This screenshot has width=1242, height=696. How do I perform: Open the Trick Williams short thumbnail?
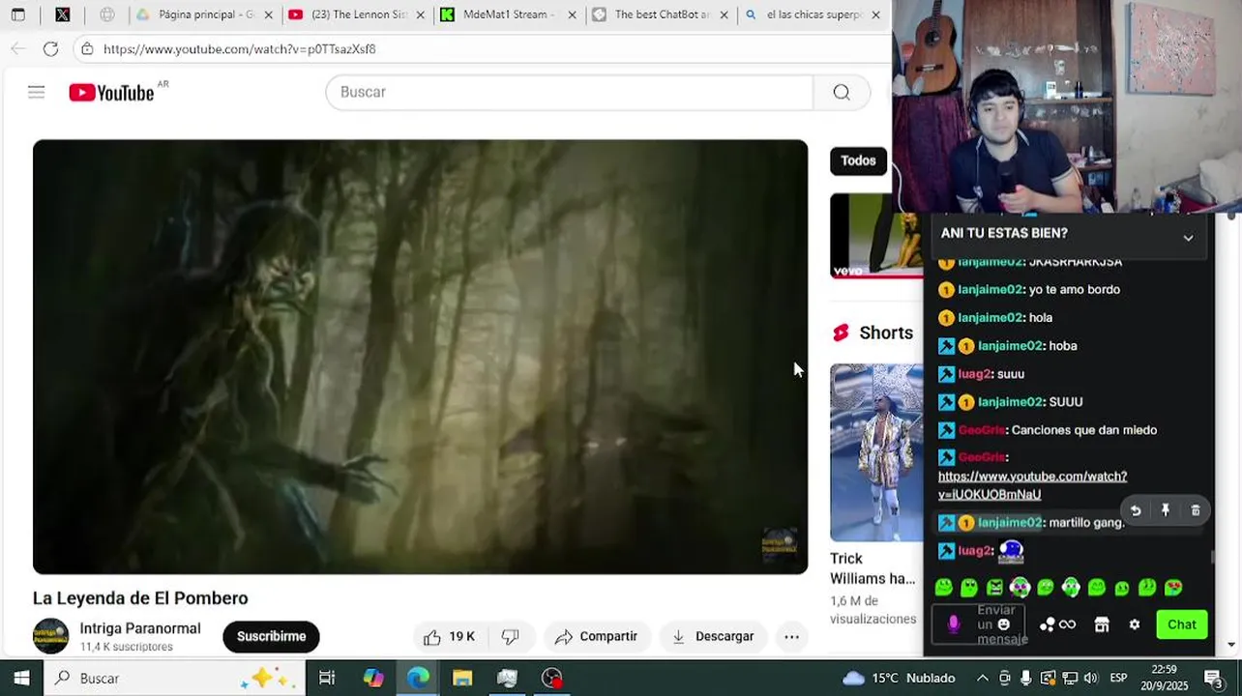point(876,452)
